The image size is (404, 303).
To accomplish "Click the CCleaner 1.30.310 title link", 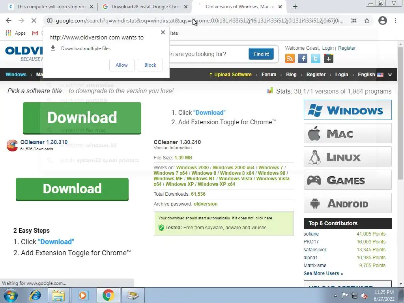I will pyautogui.click(x=44, y=142).
